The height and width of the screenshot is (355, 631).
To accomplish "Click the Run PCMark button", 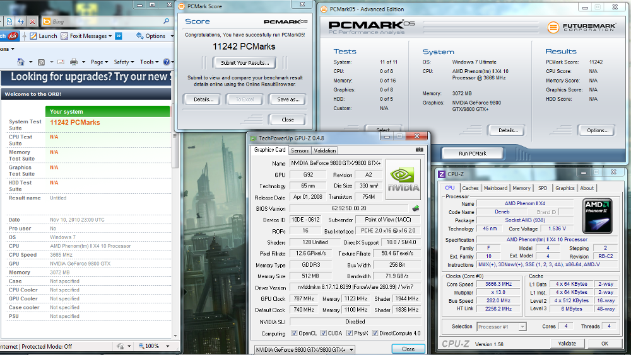I will (473, 154).
